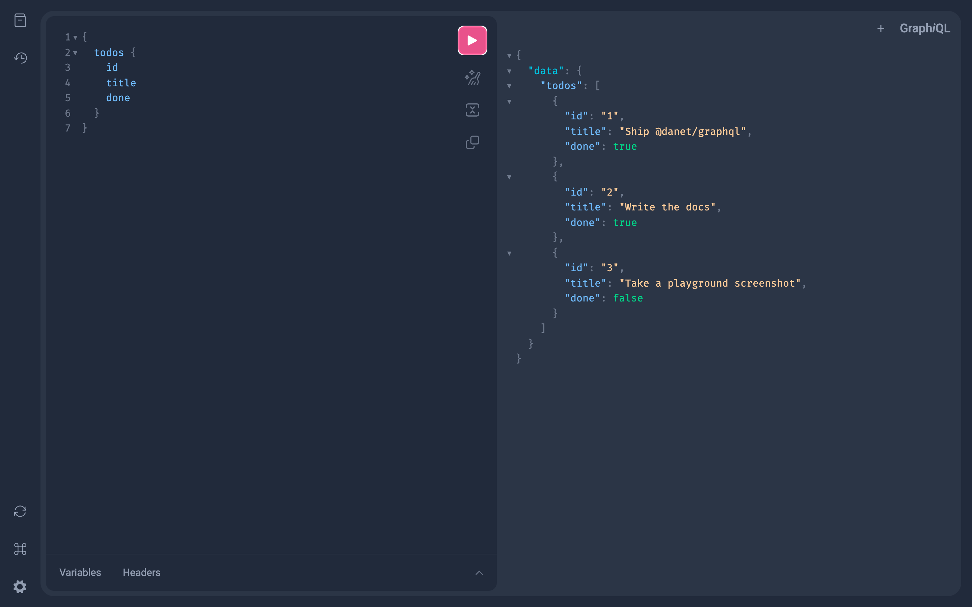
Task: Prettify the query with sparkle brush icon
Action: coord(473,78)
